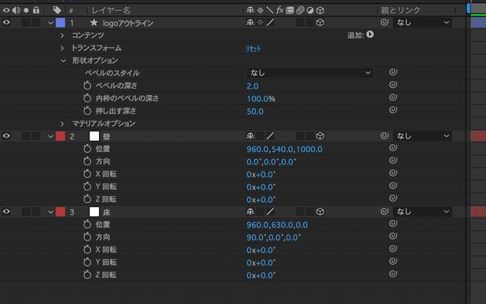Screen dimensions: 486x304
Task: Toggle the shy switch on 床 layer
Action: click(x=250, y=212)
